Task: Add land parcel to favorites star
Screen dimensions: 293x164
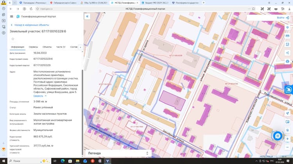Action: pos(13,39)
